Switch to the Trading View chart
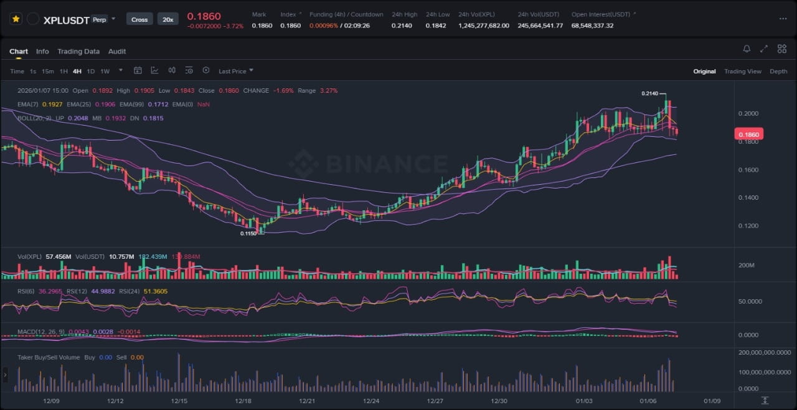 point(742,72)
